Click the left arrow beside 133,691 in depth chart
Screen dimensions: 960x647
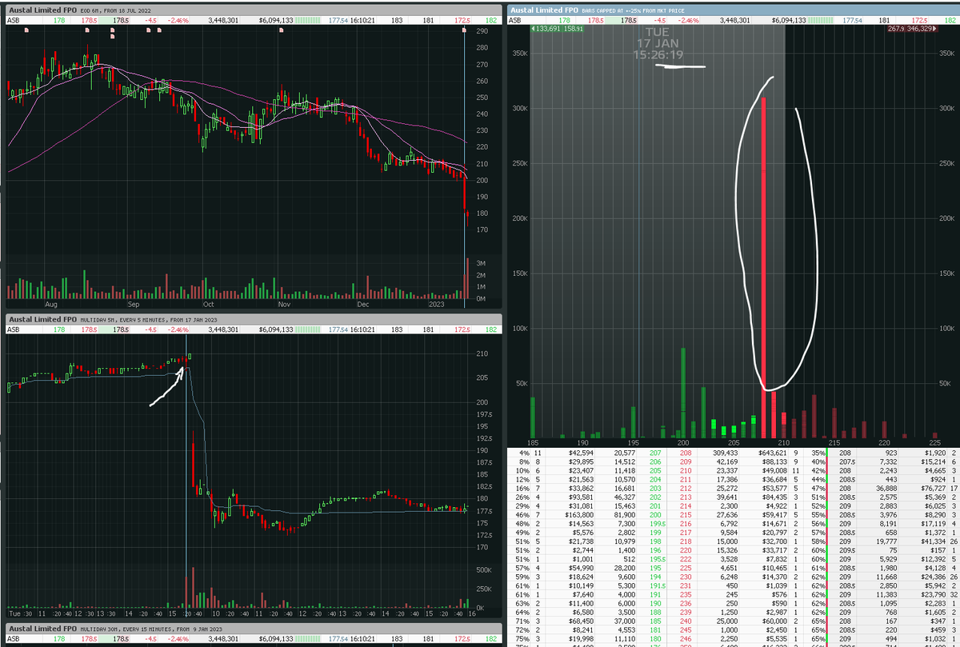click(x=534, y=29)
